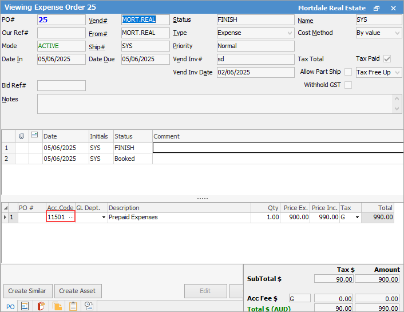
Task: Tick the Withhold GST checkbox
Action: pyautogui.click(x=348, y=85)
